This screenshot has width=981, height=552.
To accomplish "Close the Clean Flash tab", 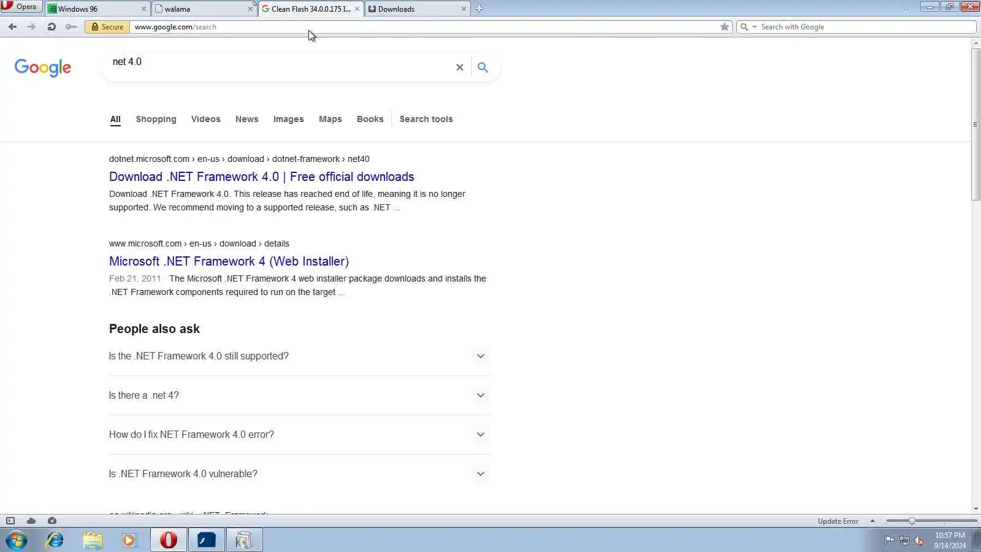I will point(357,9).
